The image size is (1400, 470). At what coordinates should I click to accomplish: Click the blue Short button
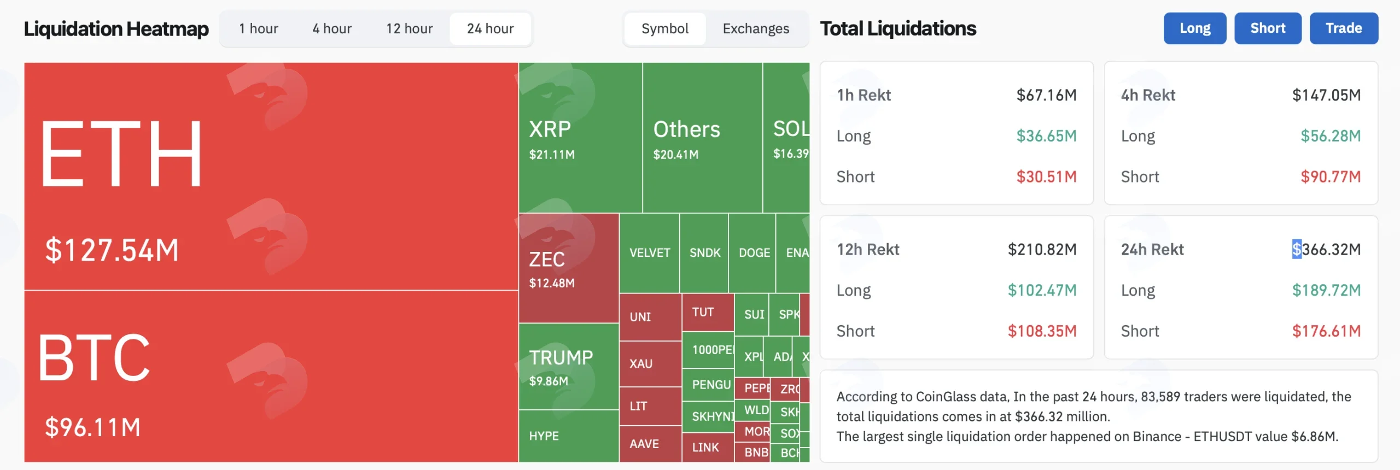point(1268,28)
